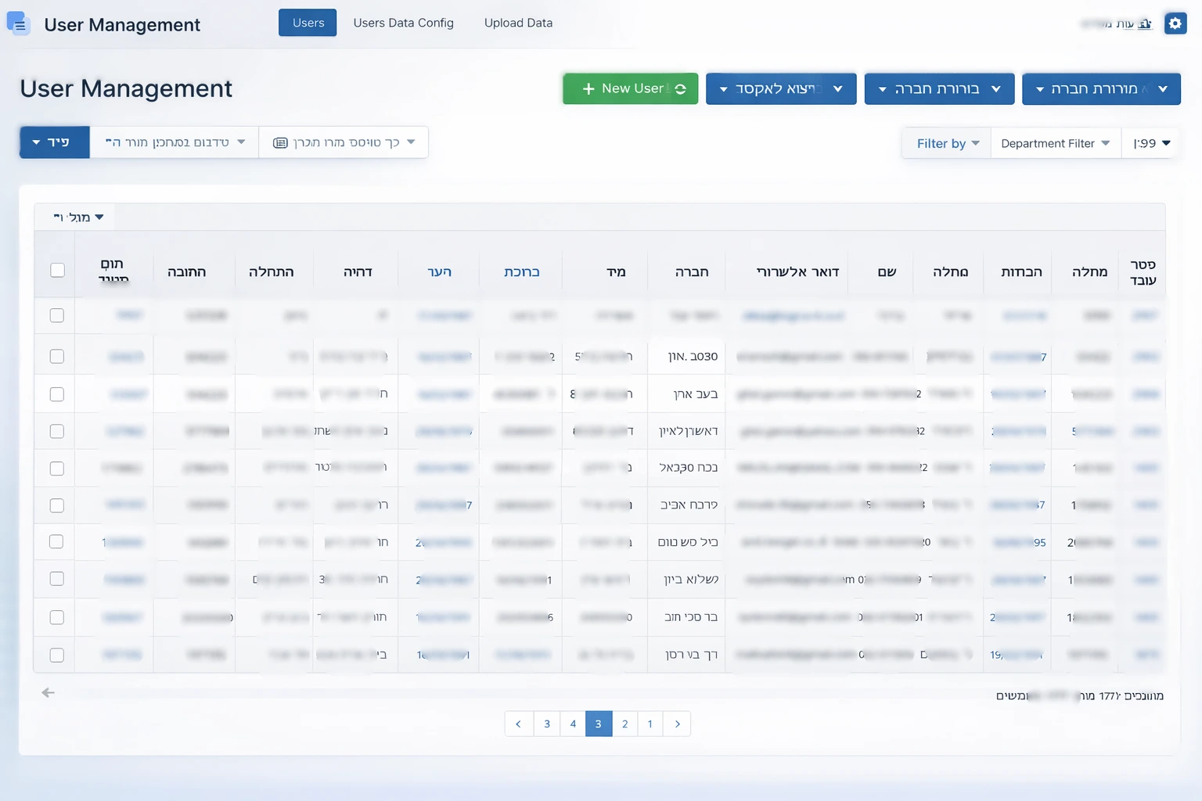
Task: Check the box for row 'פרבח אפיב'
Action: [x=57, y=505]
